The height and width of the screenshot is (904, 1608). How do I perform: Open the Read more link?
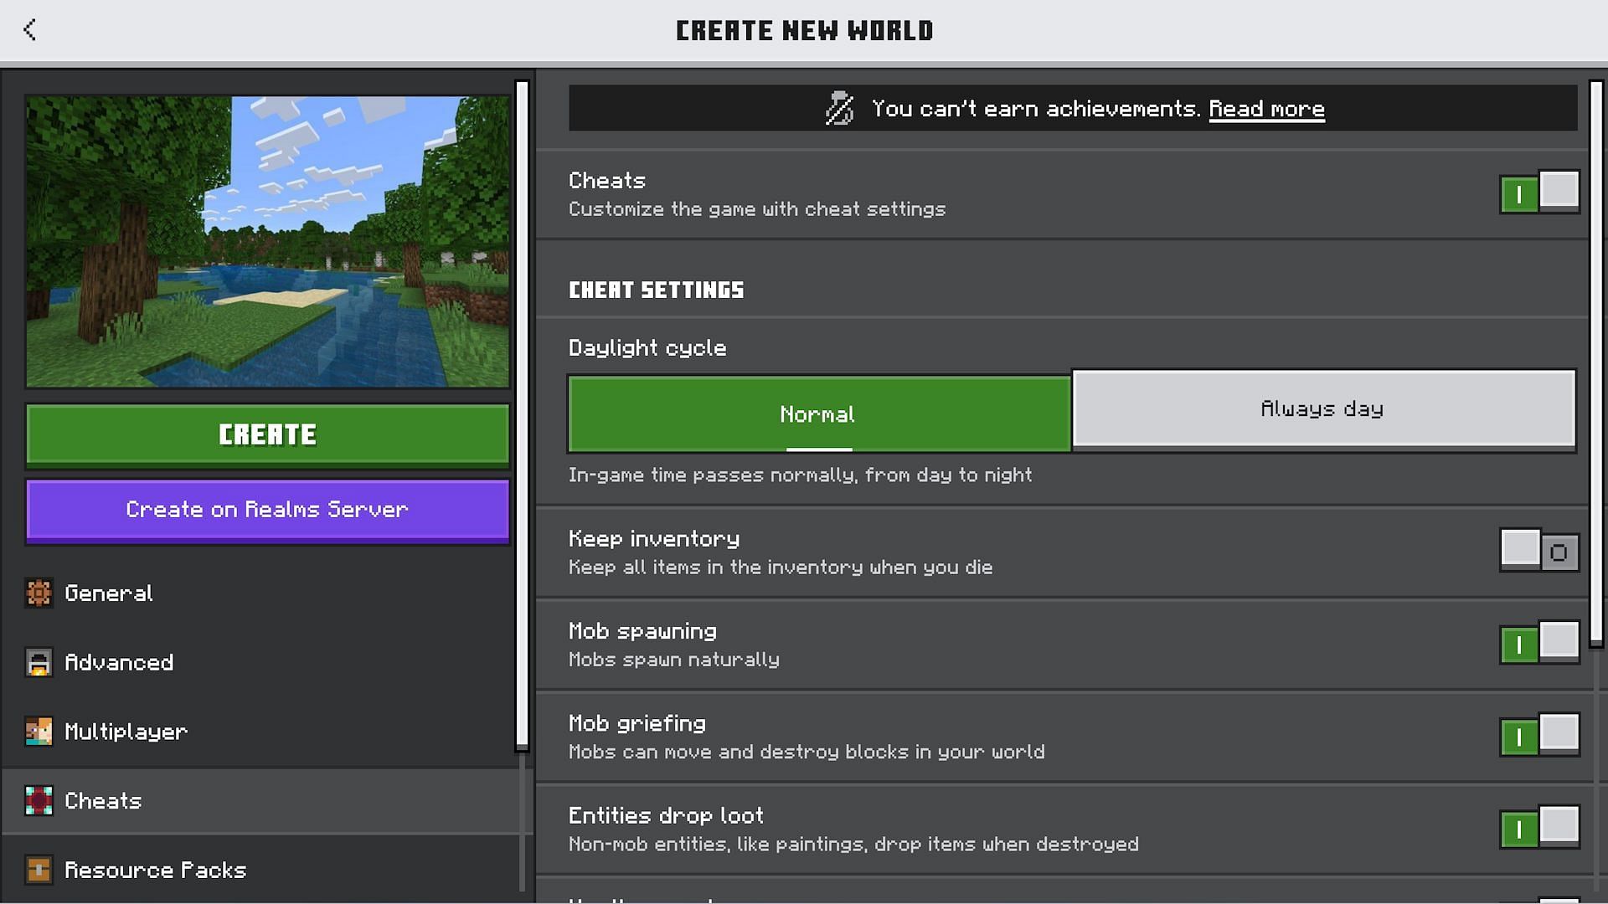point(1266,109)
